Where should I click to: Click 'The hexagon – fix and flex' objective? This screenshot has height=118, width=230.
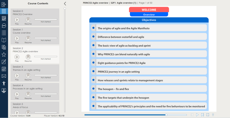tap(149, 89)
